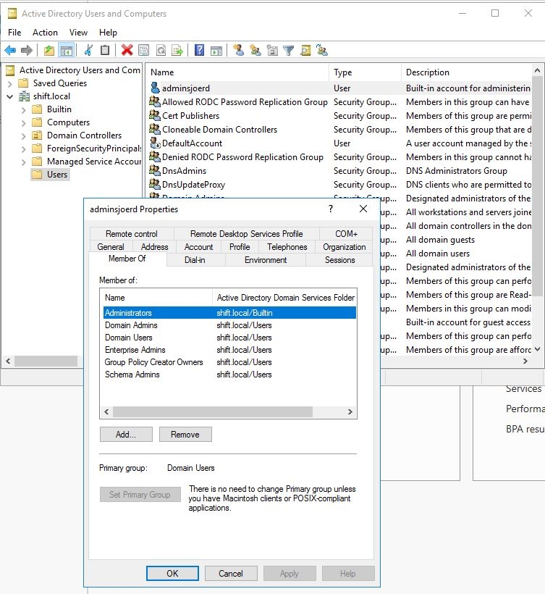Click the funnel Filter options icon
Image resolution: width=545 pixels, height=594 pixels.
pyautogui.click(x=288, y=50)
